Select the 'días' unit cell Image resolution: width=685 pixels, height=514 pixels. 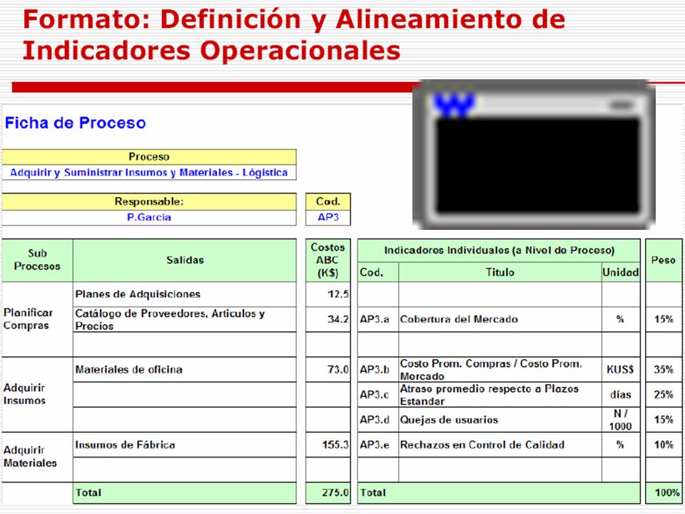point(621,395)
